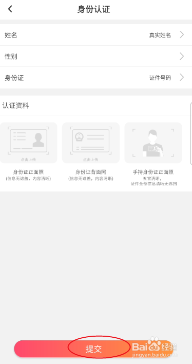The image size is (192, 364).
Task: Click the 手持身份证正面照 caption
Action: click(x=153, y=172)
